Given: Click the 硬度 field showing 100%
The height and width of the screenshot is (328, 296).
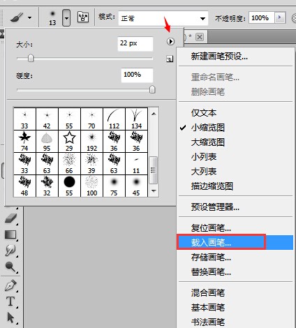Looking at the screenshot, I should (137, 75).
